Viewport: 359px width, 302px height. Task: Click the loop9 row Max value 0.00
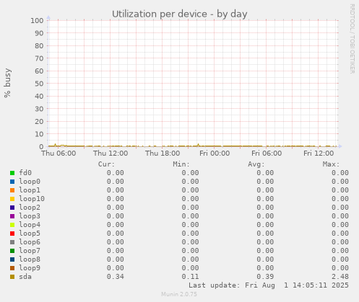pyautogui.click(x=340, y=268)
